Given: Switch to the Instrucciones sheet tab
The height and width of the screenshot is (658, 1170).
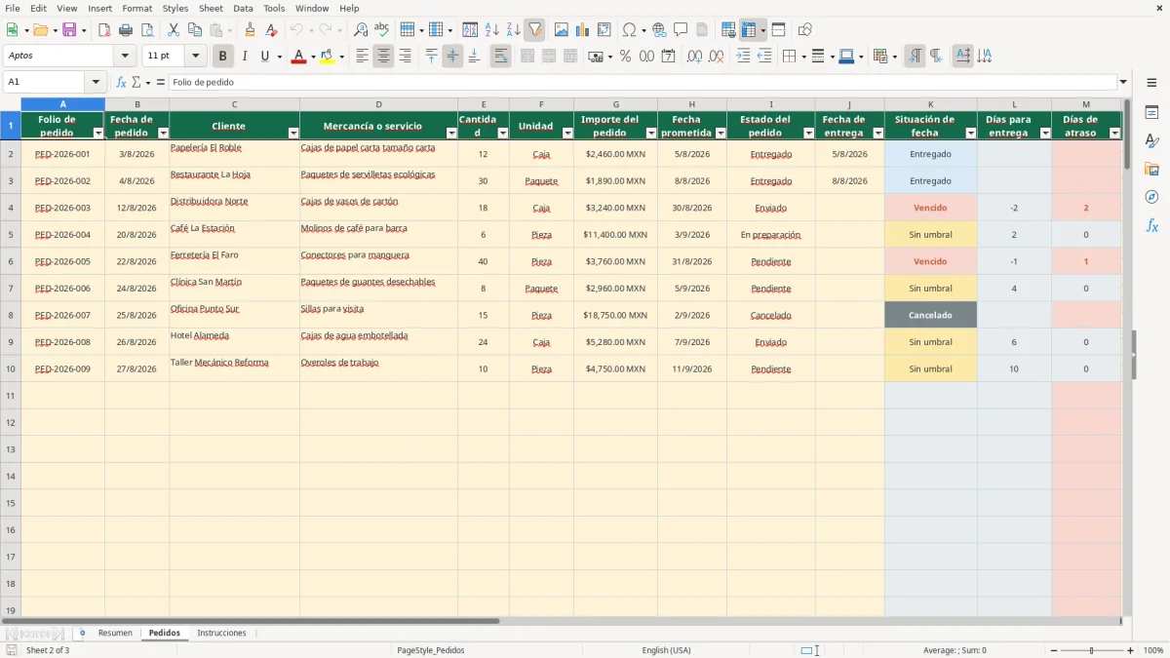Looking at the screenshot, I should 222,633.
